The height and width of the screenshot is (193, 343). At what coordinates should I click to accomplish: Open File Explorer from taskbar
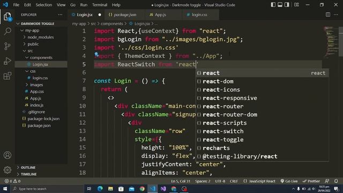[x=110, y=189]
